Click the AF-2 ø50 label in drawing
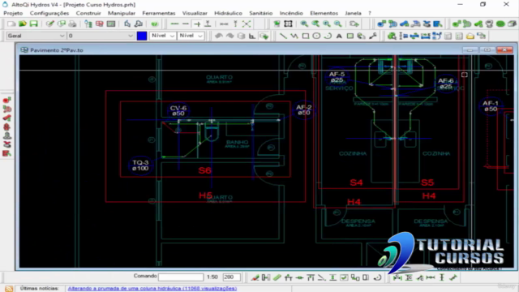Image resolution: width=519 pixels, height=292 pixels. pos(304,110)
